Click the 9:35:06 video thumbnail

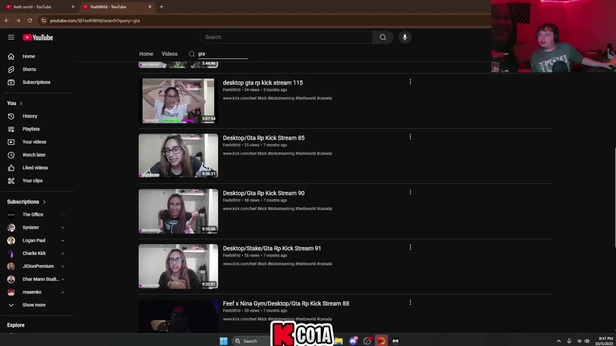(x=178, y=211)
